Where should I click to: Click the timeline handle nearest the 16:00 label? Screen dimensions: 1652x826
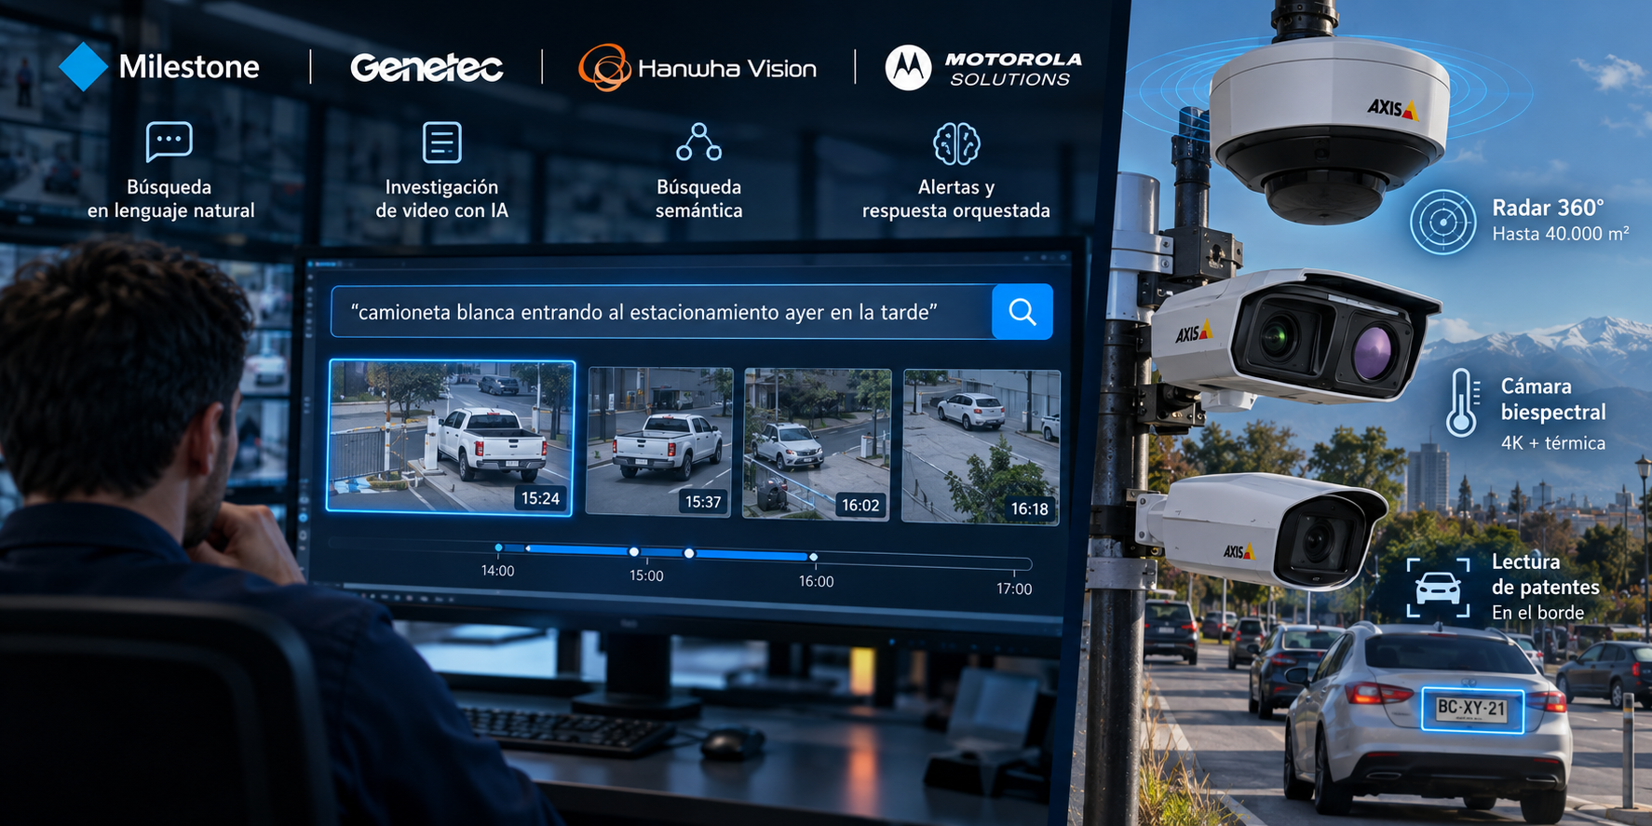coord(813,557)
